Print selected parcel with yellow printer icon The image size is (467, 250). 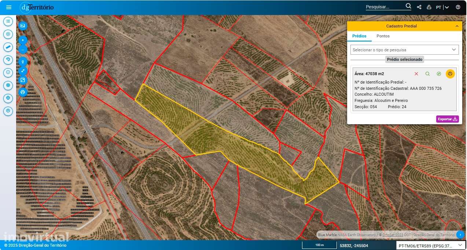[x=450, y=74]
